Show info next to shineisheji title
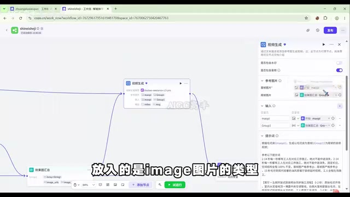This screenshot has width=350, height=197. [38, 28]
